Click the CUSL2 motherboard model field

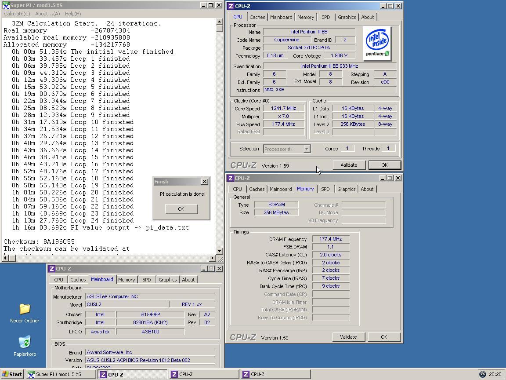126,304
